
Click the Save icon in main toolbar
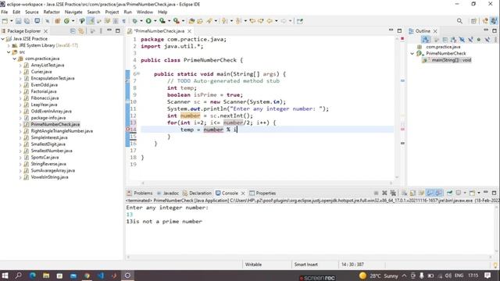click(x=19, y=21)
